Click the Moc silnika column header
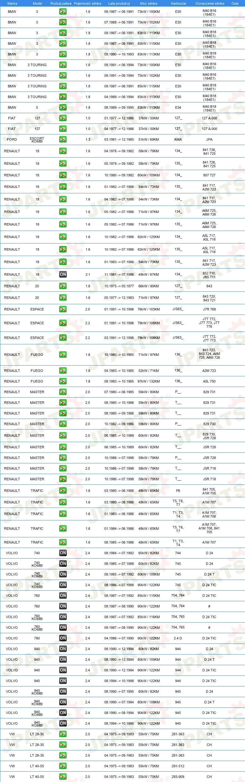The image size is (245, 782). click(149, 3)
